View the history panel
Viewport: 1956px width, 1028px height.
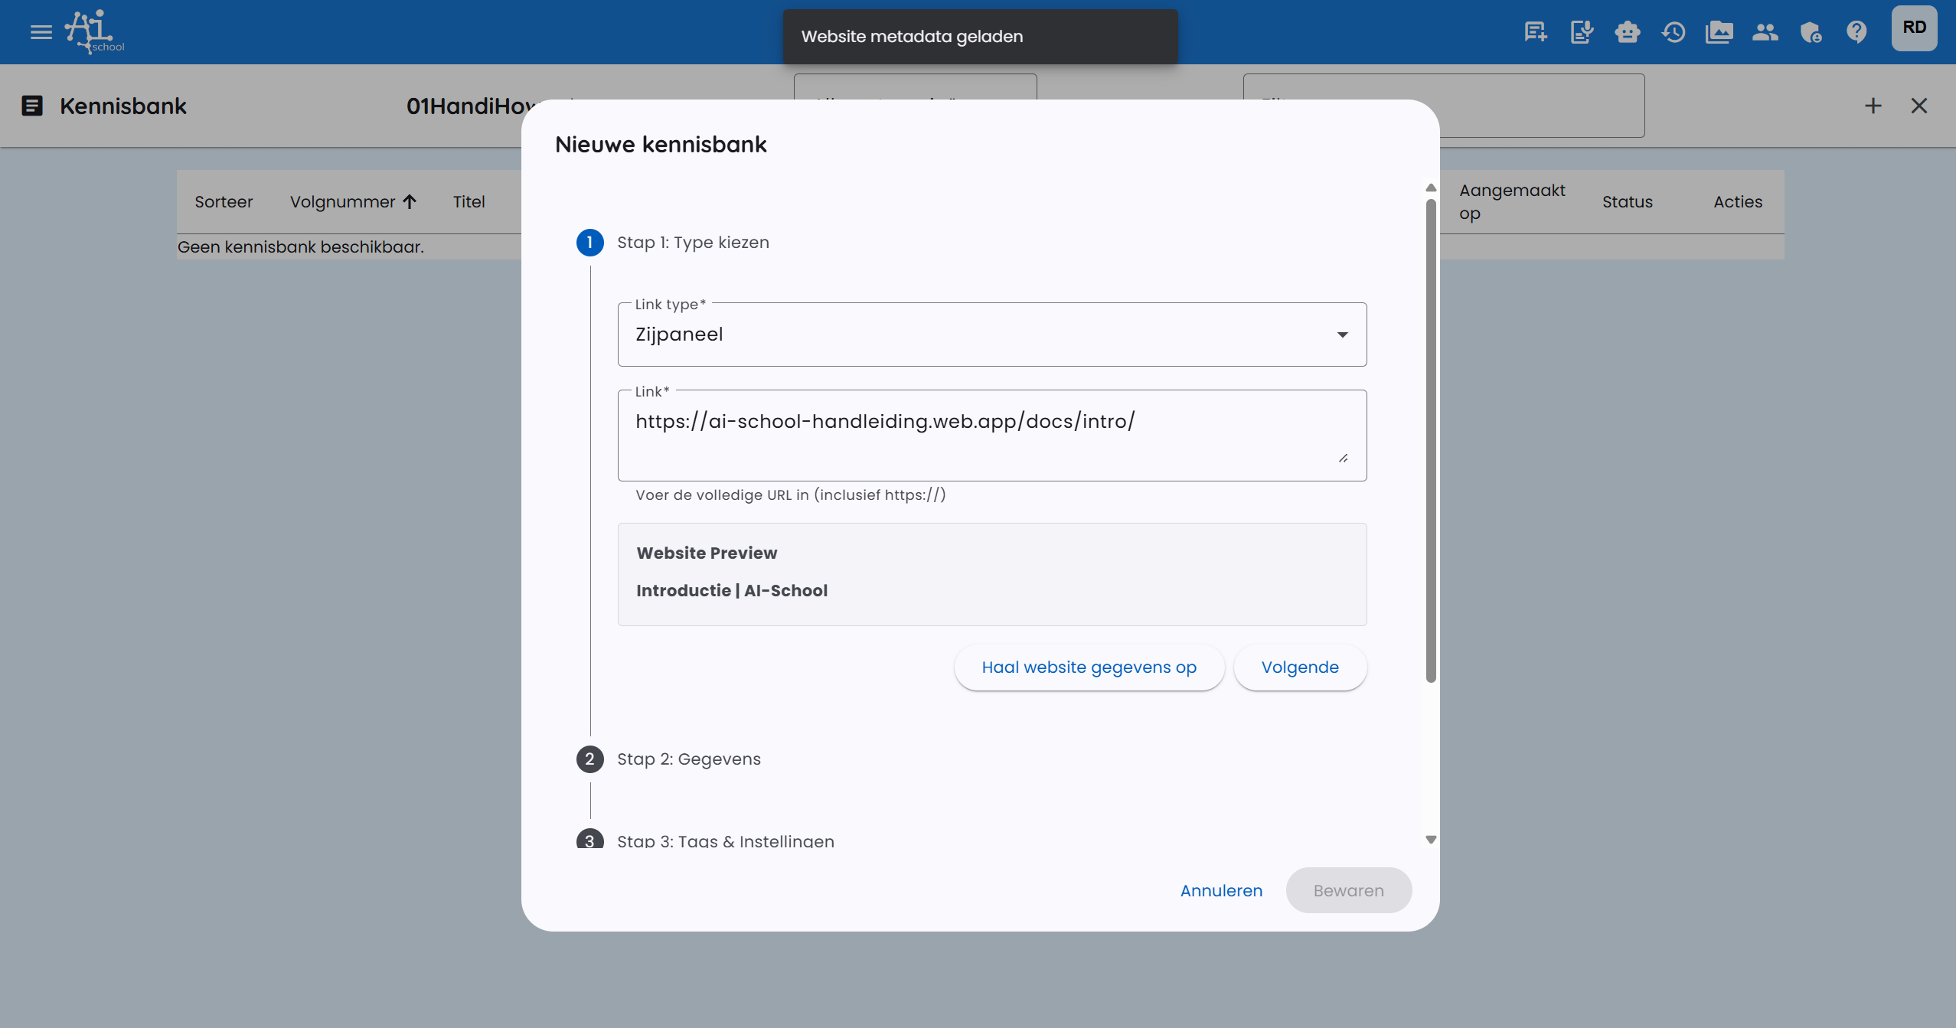pos(1674,31)
